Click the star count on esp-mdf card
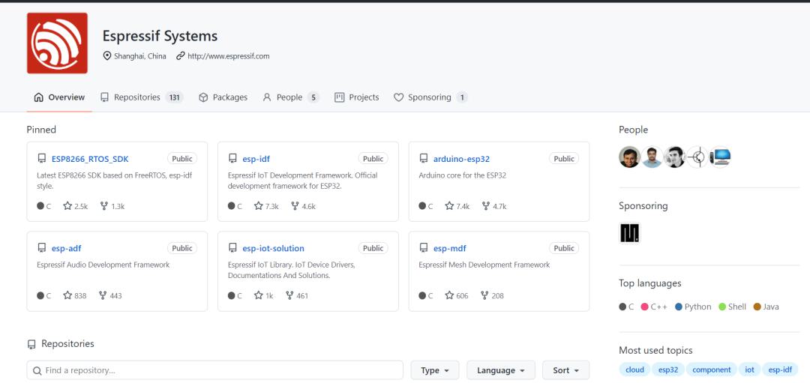The width and height of the screenshot is (810, 383). pos(462,296)
